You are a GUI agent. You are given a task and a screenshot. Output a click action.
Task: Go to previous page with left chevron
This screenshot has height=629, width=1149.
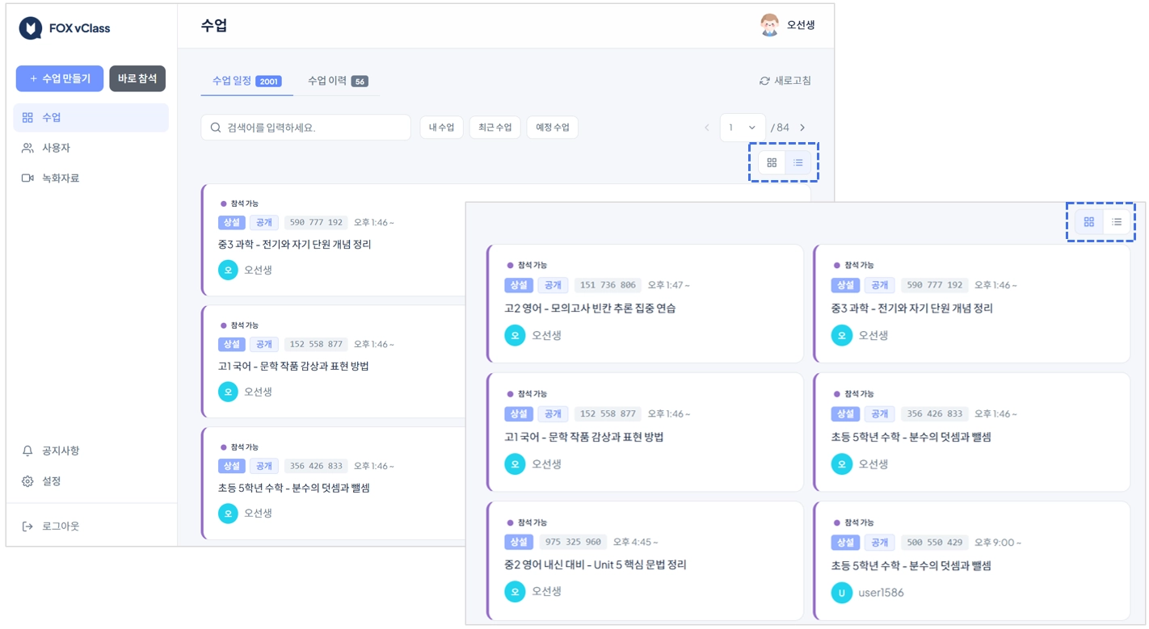click(707, 128)
